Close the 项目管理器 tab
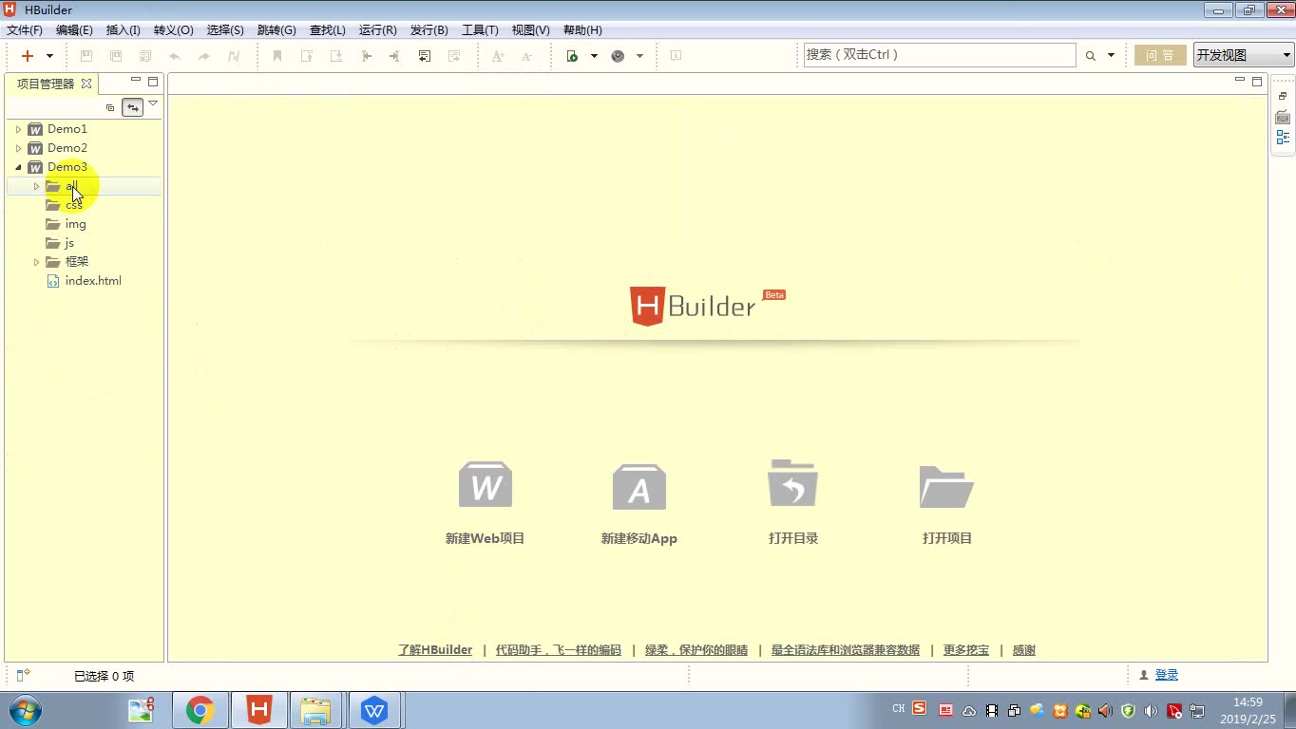 (86, 84)
